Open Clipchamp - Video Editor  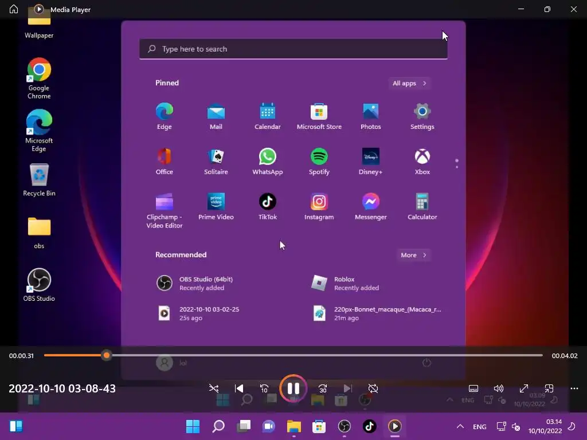click(x=165, y=210)
